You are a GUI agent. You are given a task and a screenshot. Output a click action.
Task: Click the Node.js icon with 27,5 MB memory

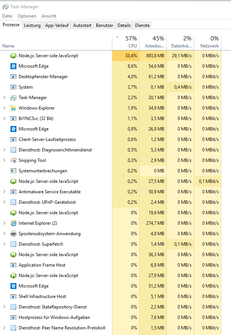(13, 181)
